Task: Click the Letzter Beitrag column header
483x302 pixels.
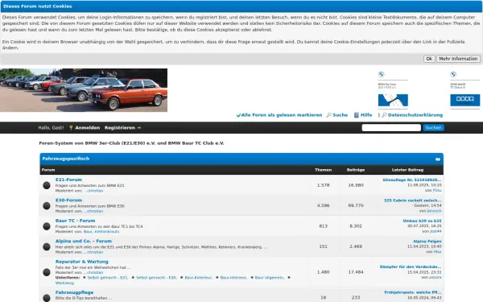Action: point(407,170)
